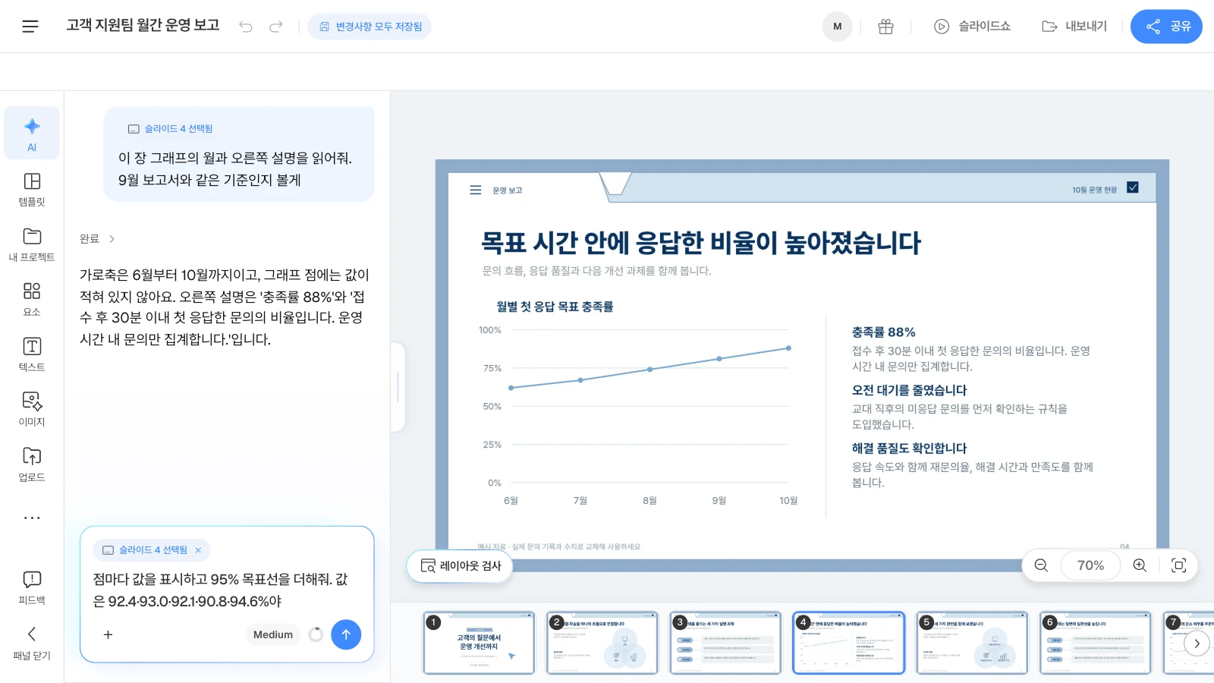1214x683 pixels.
Task: Open the 내보내기 export option
Action: pos(1074,27)
